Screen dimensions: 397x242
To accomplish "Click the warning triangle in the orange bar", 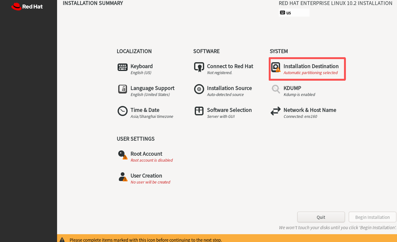I will 62,240.
